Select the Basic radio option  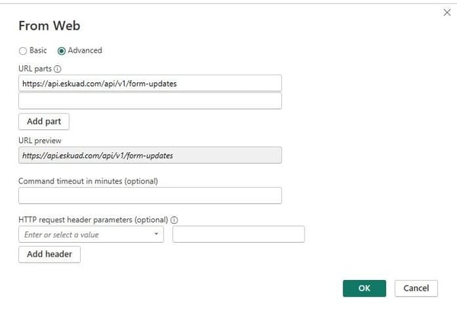click(x=23, y=51)
